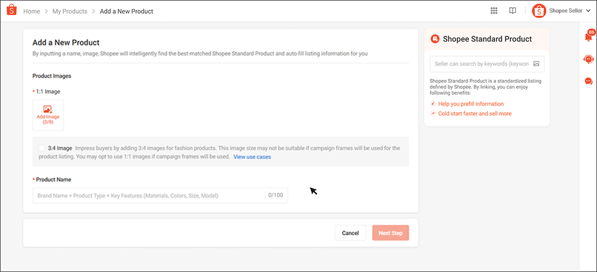Viewport: 597px width, 272px height.
Task: Open notifications bell with 86 badge
Action: pyautogui.click(x=589, y=36)
